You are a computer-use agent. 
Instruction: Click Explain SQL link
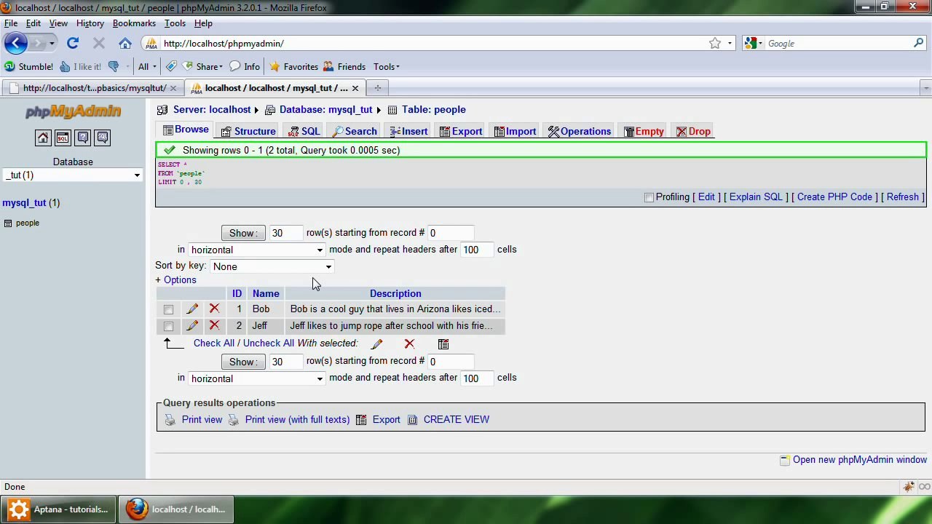pyautogui.click(x=756, y=197)
